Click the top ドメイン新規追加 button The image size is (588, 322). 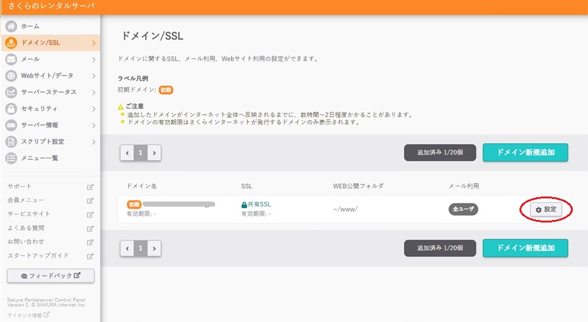(x=525, y=153)
